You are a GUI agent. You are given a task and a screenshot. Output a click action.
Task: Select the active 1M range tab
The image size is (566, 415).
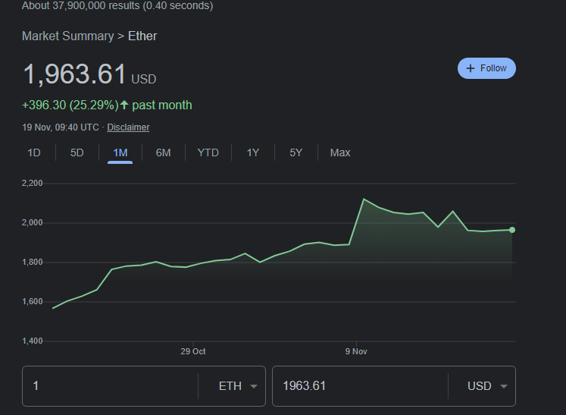click(x=120, y=152)
